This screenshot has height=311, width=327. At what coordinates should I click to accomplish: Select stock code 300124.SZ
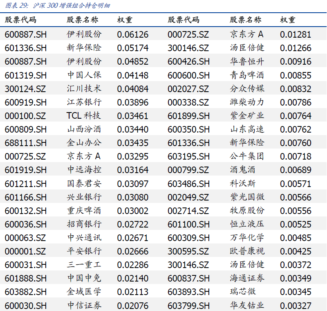25,89
